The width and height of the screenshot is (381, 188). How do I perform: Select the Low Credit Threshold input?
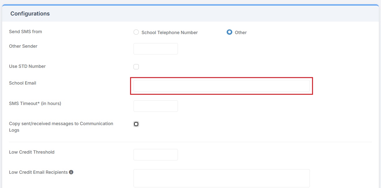(156, 155)
